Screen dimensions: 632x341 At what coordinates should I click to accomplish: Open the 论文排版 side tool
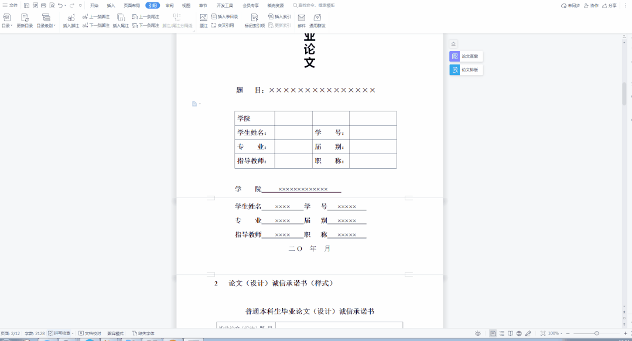(466, 70)
